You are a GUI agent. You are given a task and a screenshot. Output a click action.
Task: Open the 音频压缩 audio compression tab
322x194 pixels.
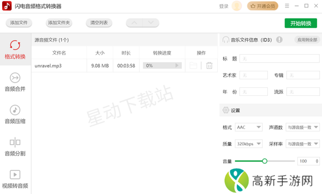pos(15,114)
